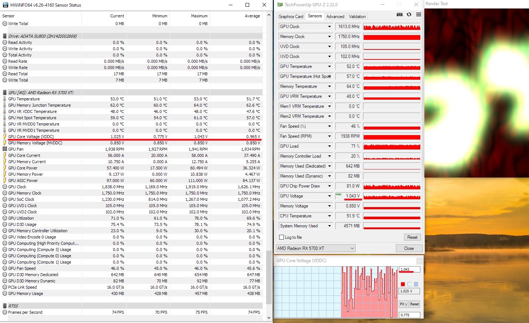Click the GPU-Z app icon in title bar

280,5
